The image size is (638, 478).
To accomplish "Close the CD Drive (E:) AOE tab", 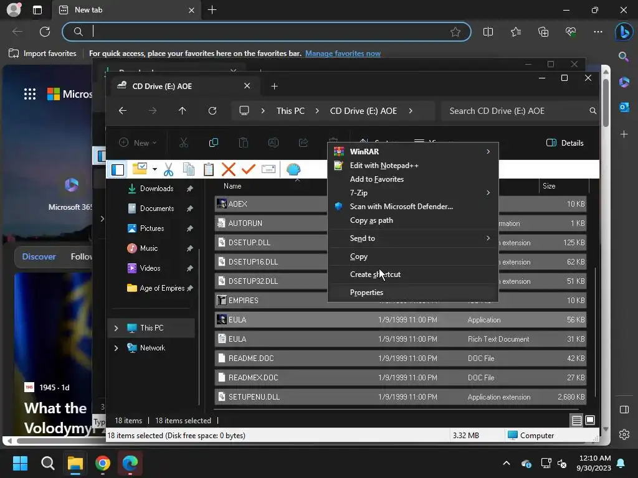I will (x=247, y=86).
